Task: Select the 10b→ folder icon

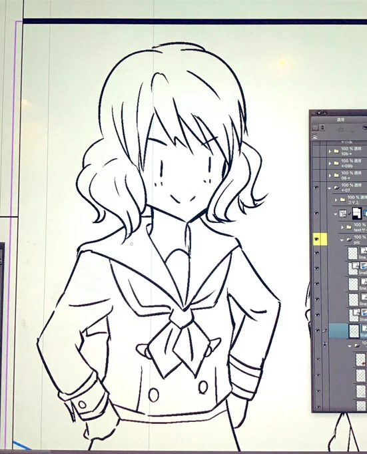Action: [336, 152]
